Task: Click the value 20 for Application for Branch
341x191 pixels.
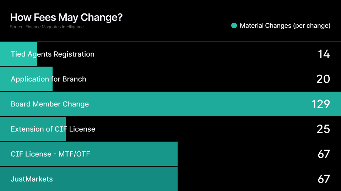Action: 323,79
